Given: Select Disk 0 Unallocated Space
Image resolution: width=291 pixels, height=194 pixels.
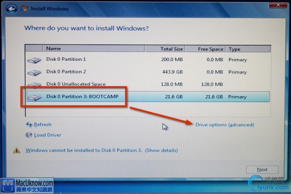Looking at the screenshot, I should point(148,84).
